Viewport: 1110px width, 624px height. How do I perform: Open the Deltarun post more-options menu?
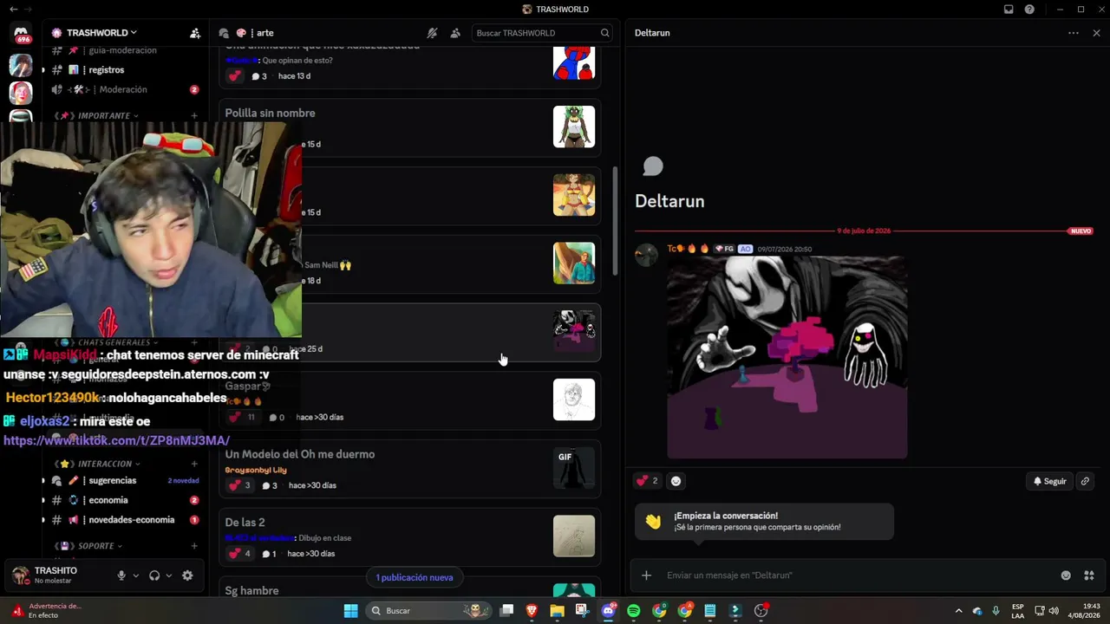click(x=1074, y=33)
